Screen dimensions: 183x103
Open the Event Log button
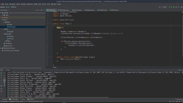(x=179, y=99)
